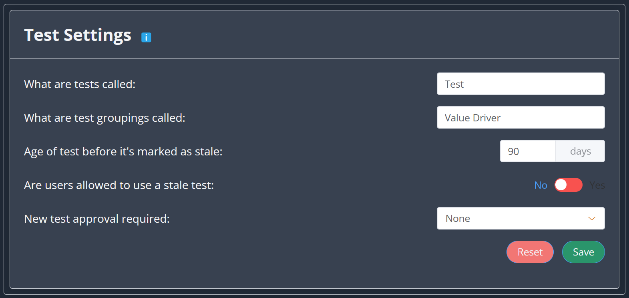Click the 'days' unit label
This screenshot has width=629, height=298.
[x=580, y=151]
